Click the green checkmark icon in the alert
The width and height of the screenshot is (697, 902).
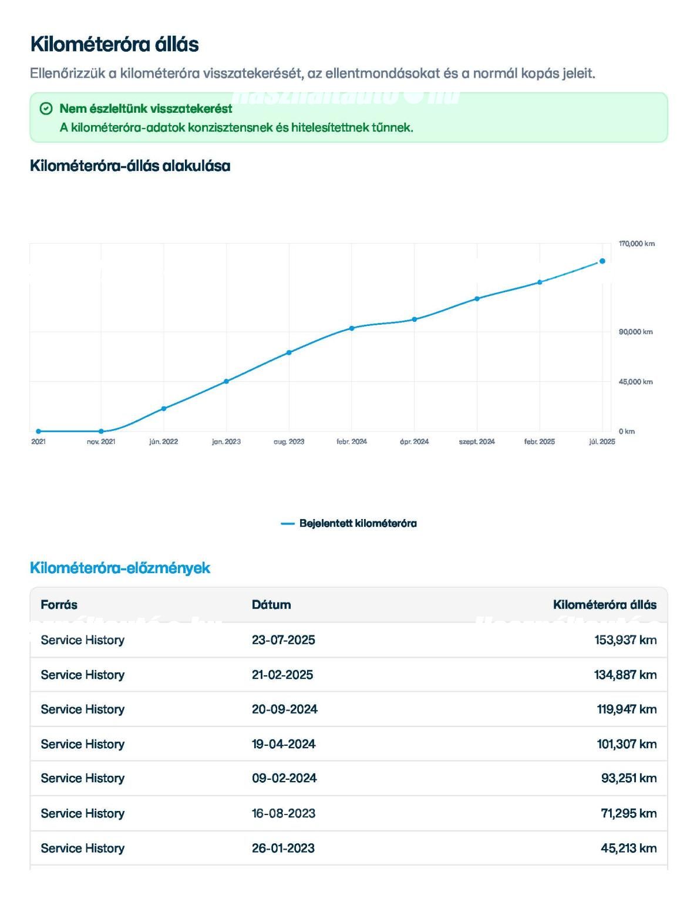[46, 109]
